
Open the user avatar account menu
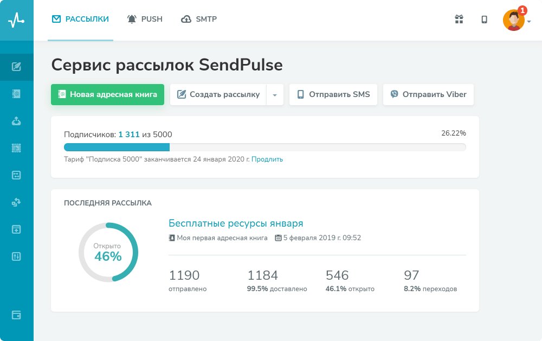(x=515, y=21)
